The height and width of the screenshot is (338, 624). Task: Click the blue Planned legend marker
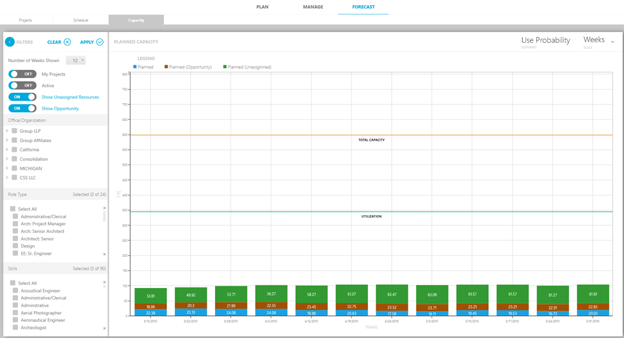tap(134, 67)
